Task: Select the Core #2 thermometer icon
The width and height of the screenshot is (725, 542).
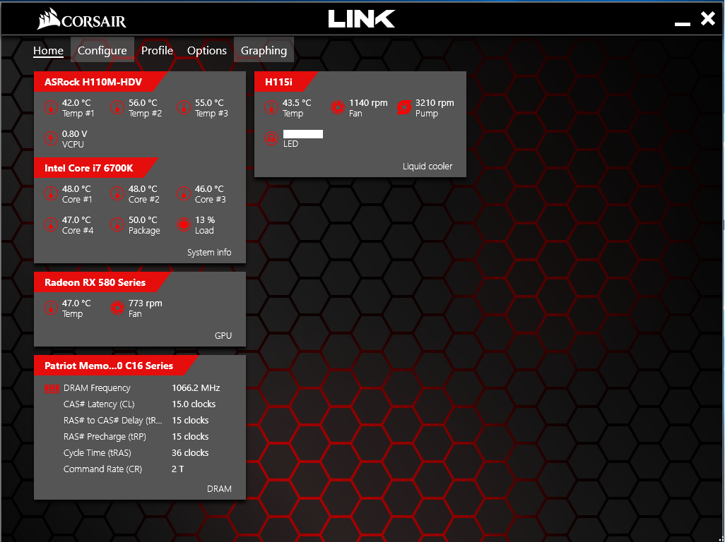Action: 117,194
